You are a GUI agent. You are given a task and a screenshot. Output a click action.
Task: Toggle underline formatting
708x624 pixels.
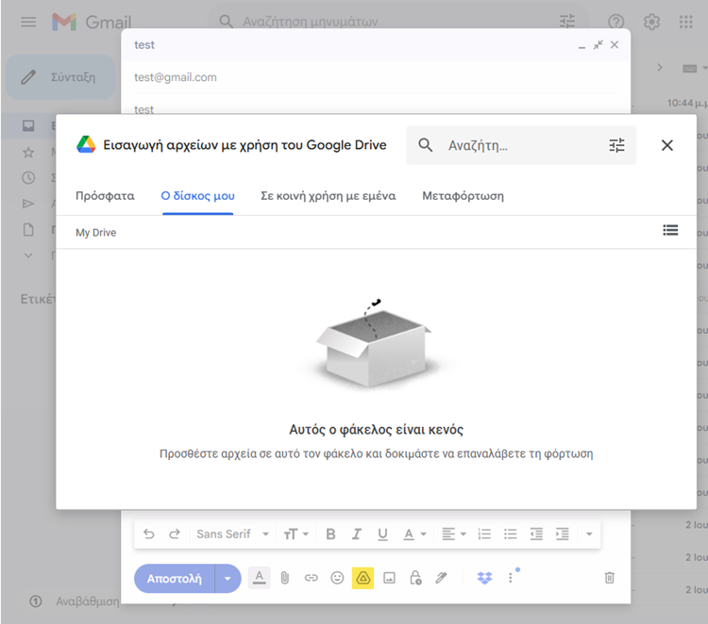pyautogui.click(x=382, y=534)
